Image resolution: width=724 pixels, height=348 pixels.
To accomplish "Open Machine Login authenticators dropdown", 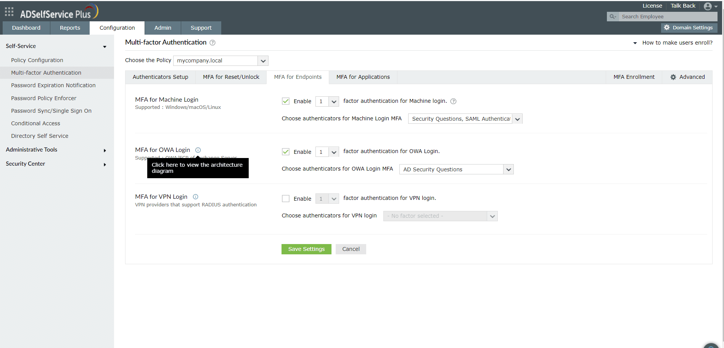I will coord(465,119).
